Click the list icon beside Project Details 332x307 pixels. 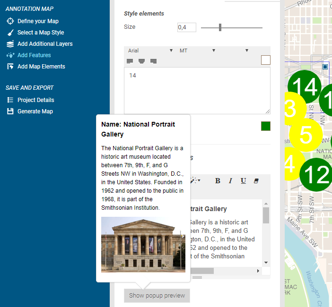[10, 100]
